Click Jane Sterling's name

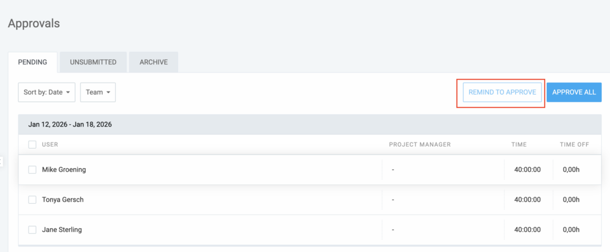62,229
